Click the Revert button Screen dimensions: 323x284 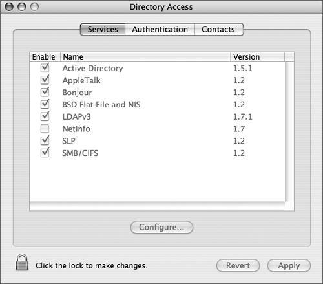pos(238,265)
